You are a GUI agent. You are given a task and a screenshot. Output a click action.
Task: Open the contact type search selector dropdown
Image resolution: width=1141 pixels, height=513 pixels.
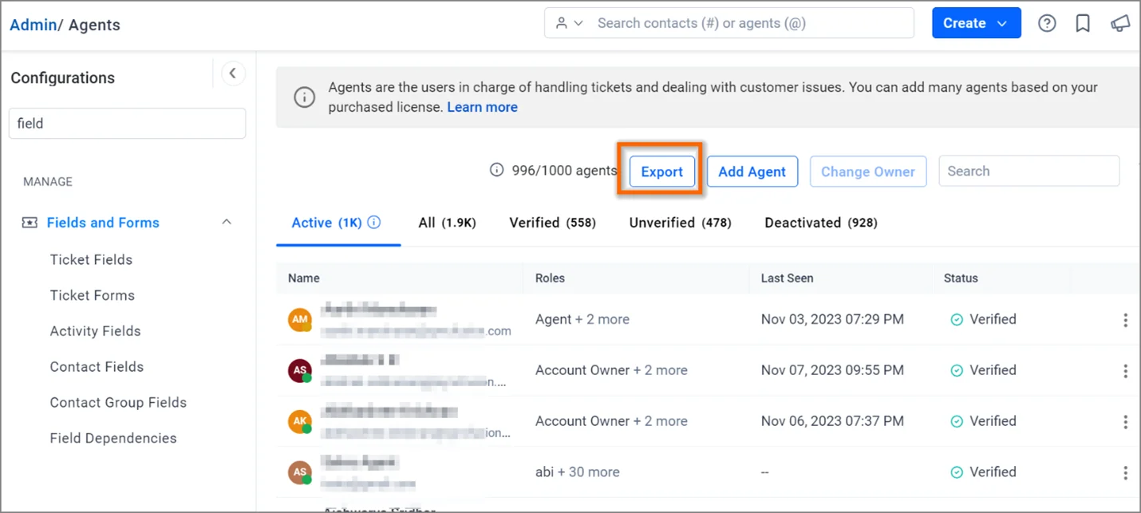570,24
